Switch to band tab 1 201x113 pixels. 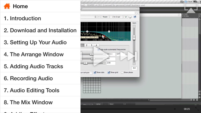[x=82, y=45]
